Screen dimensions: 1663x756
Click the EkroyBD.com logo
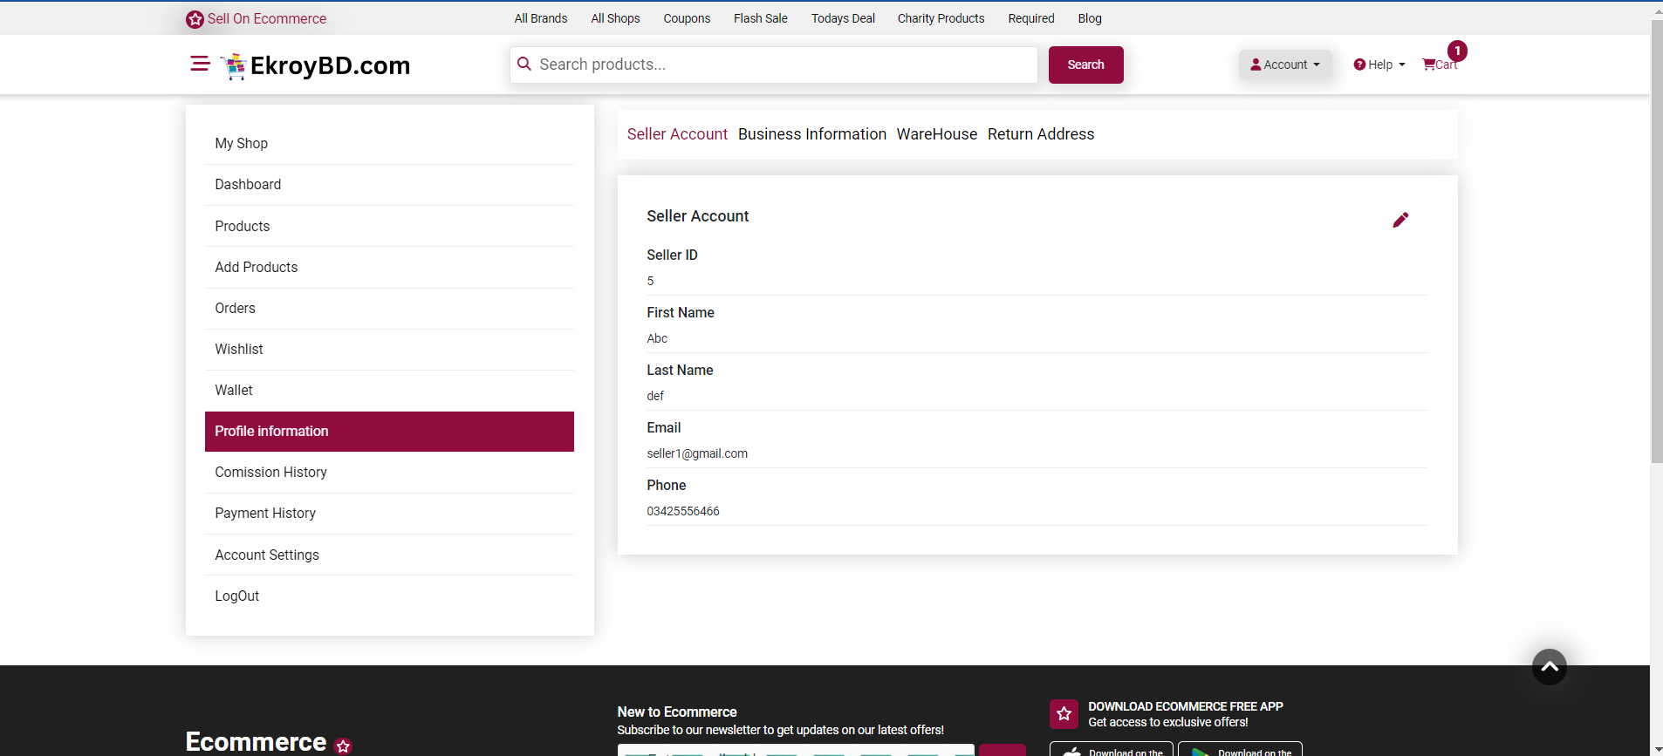click(x=316, y=65)
